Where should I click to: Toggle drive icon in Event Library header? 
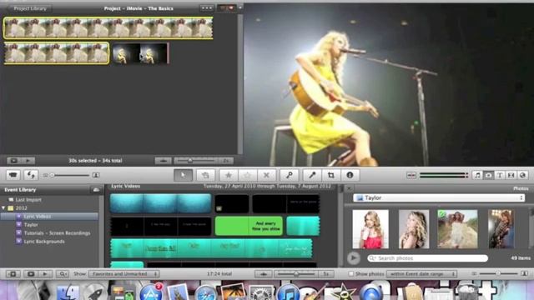click(x=96, y=190)
